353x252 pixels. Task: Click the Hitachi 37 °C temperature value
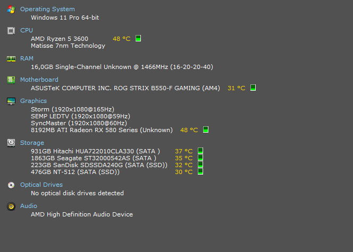[x=184, y=151]
